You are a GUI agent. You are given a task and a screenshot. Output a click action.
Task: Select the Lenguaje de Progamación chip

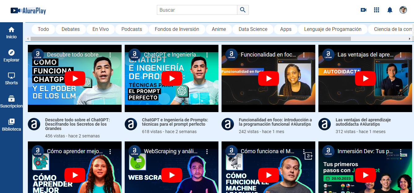pyautogui.click(x=333, y=29)
